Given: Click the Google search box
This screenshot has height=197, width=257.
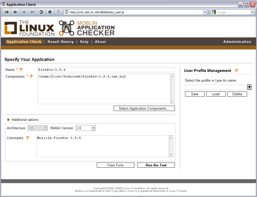Looking at the screenshot, I should [233, 12].
